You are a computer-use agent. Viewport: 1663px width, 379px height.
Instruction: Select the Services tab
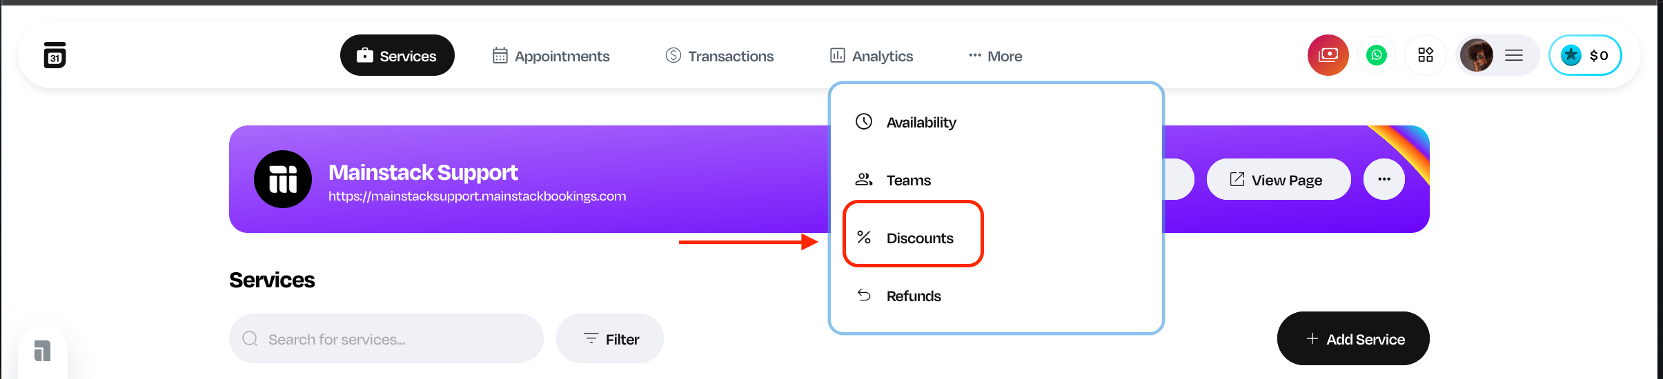point(397,56)
